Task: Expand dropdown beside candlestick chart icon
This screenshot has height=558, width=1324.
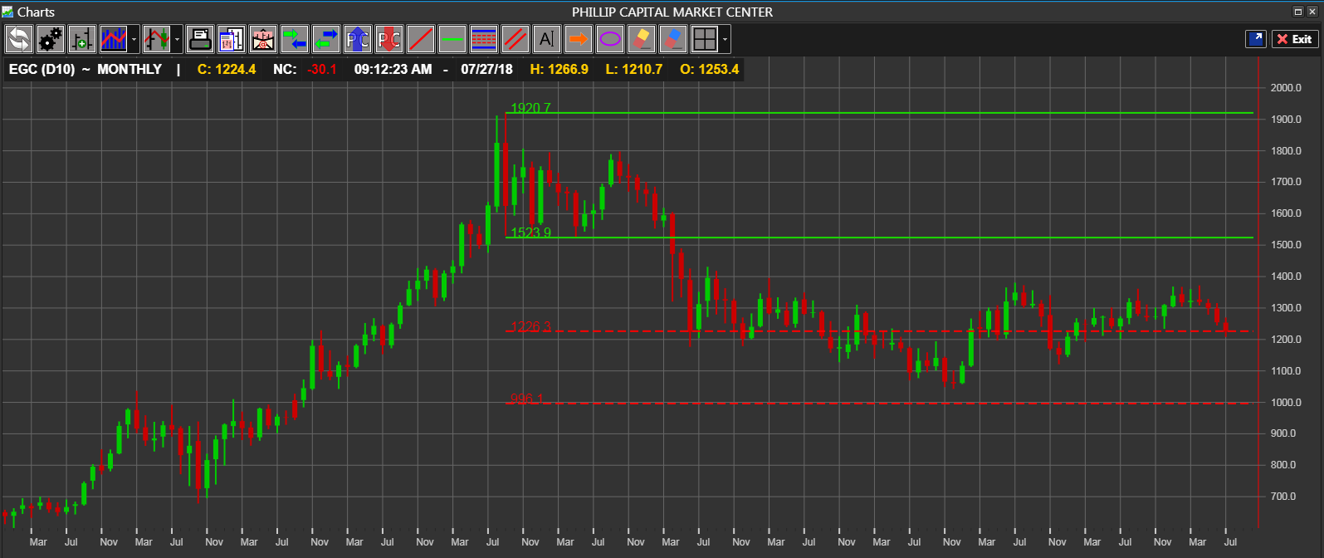Action: click(x=177, y=39)
